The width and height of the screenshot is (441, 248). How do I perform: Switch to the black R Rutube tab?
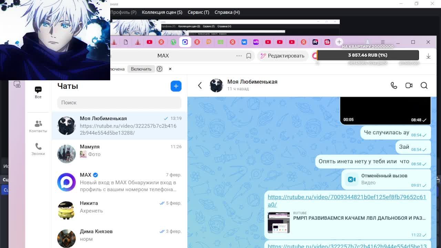click(x=315, y=42)
